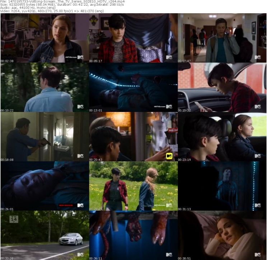Open the thumbnail at 00:07:47
This screenshot has height=260, width=267.
(222, 38)
